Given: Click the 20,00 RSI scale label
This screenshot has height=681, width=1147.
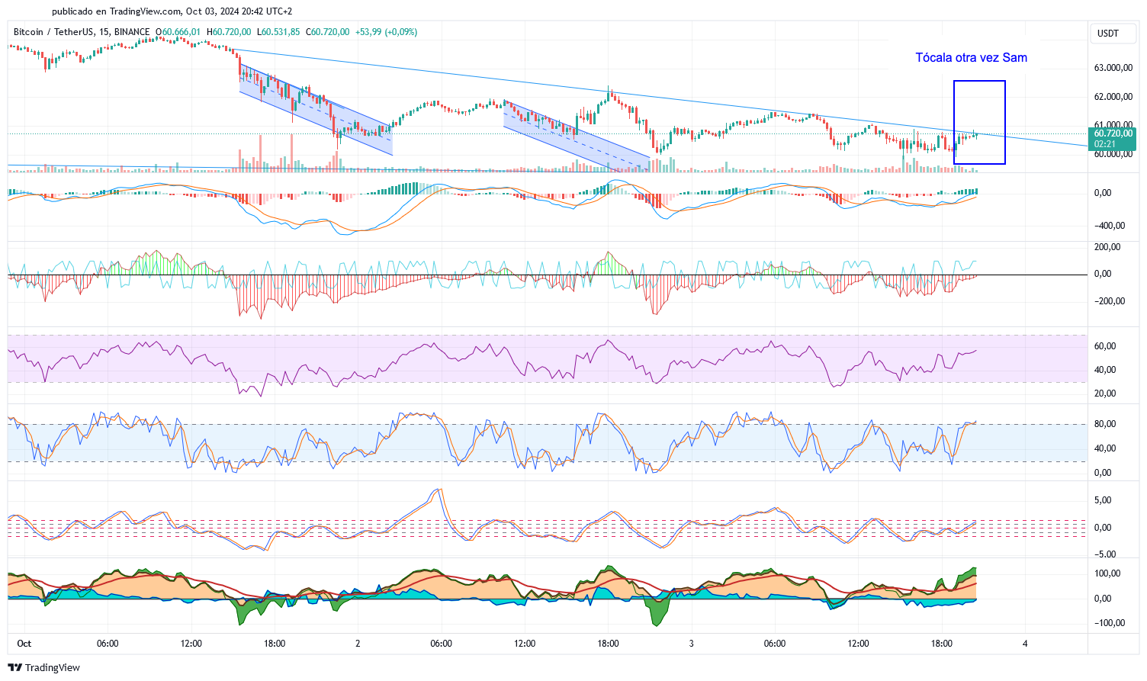Looking at the screenshot, I should coord(1105,394).
